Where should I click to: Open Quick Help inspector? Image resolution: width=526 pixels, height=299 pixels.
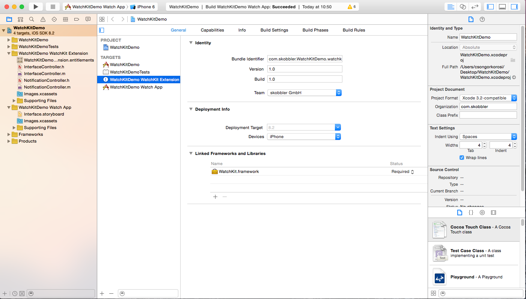[x=482, y=19]
